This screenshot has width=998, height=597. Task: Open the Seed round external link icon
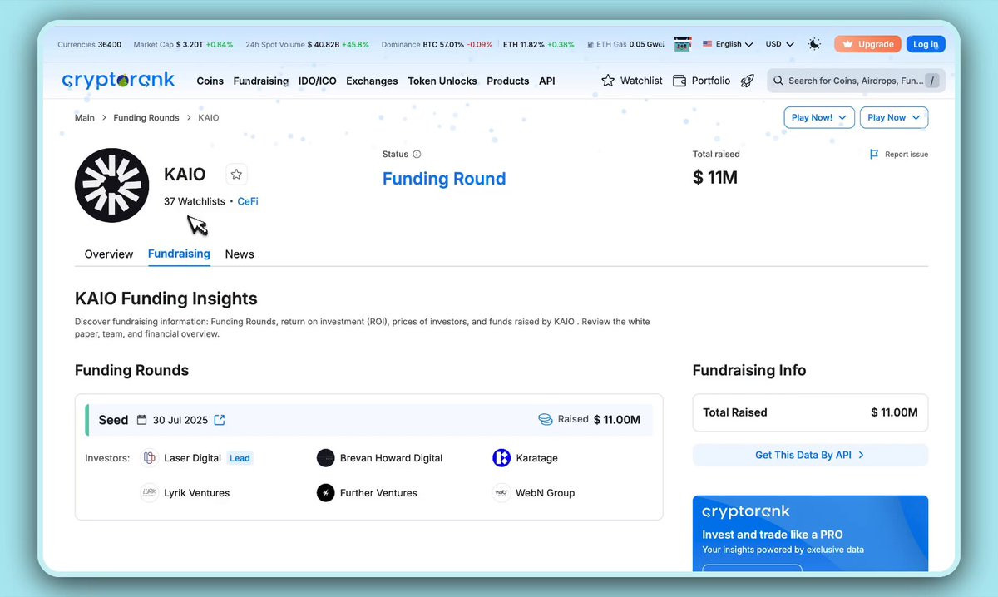point(220,420)
